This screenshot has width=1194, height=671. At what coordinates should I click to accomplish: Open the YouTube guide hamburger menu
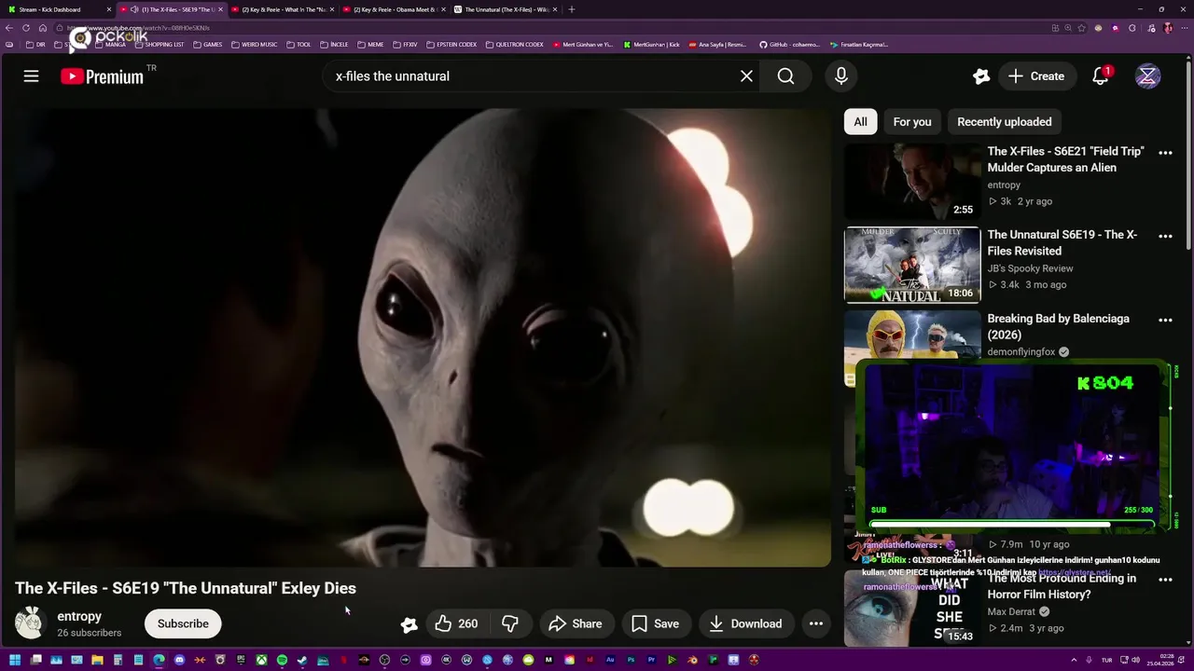coord(31,76)
